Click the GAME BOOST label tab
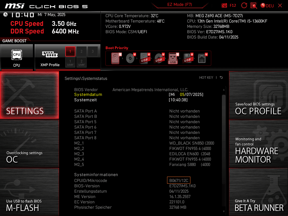This screenshot has height=216, width=288. (14, 41)
